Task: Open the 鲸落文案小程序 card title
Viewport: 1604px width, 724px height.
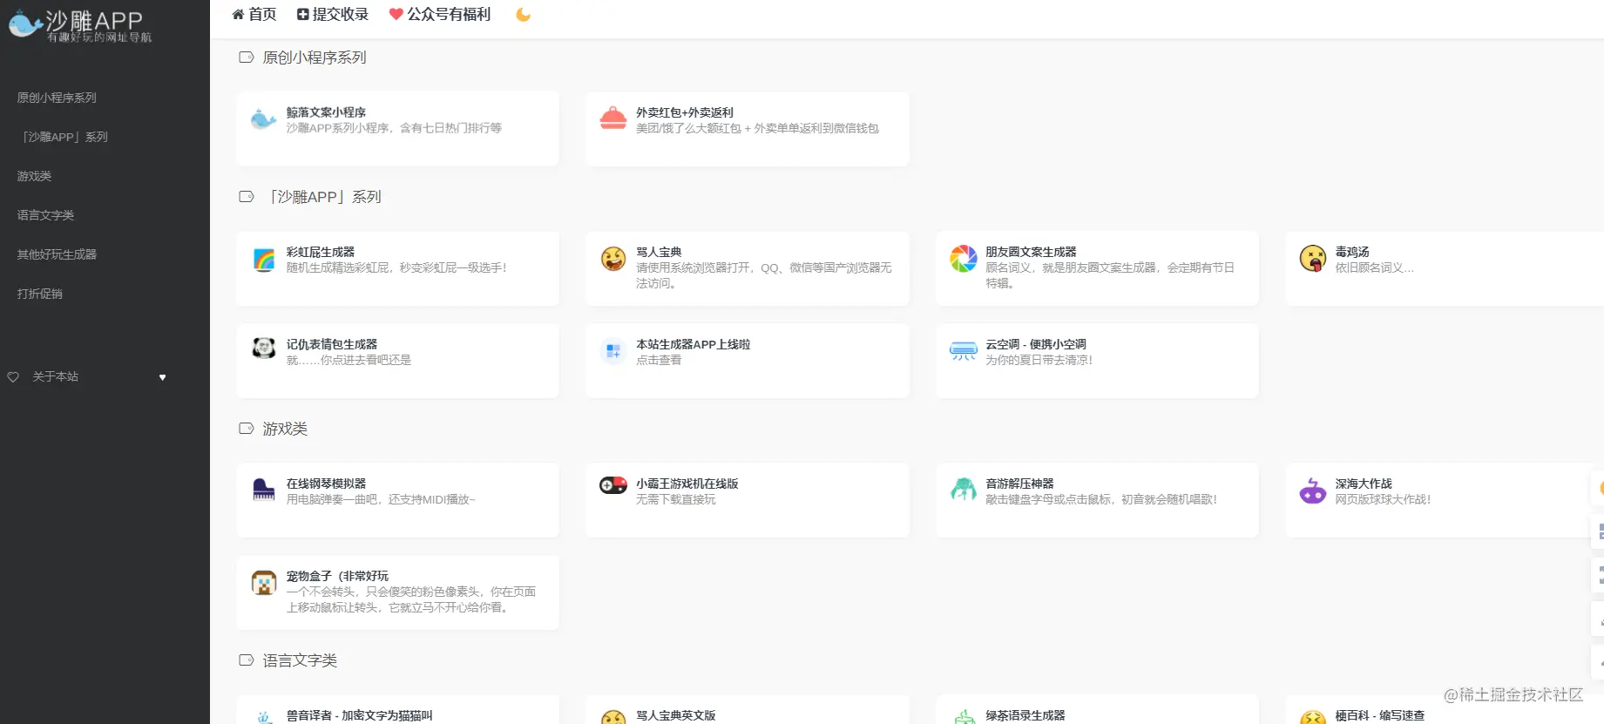Action: coord(326,112)
